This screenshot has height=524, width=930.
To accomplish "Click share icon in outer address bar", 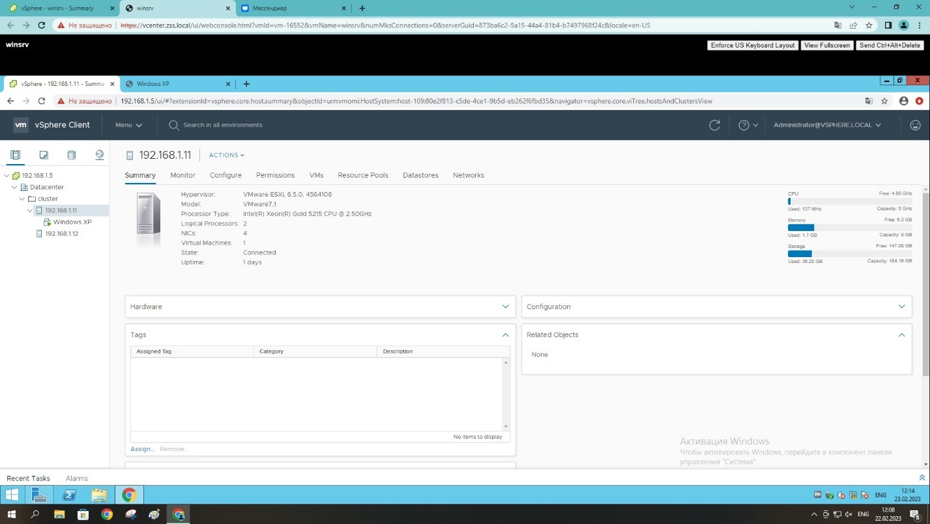I will tap(853, 25).
